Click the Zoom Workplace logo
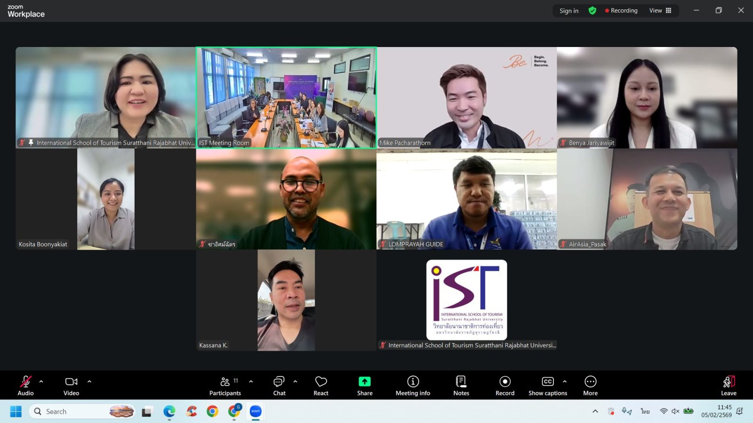 tap(26, 11)
